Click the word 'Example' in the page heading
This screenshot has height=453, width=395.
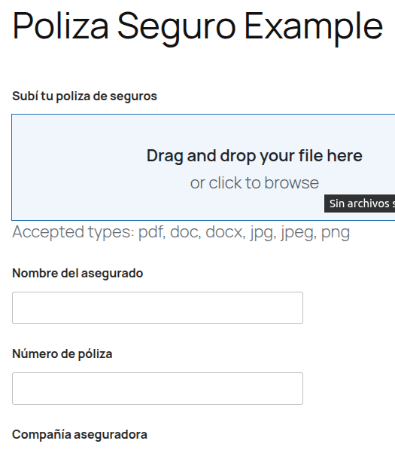(x=314, y=29)
